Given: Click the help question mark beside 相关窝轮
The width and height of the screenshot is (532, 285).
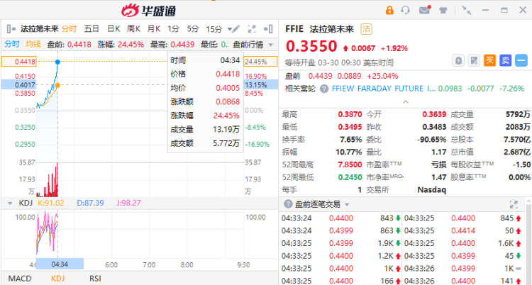Looking at the screenshot, I should point(324,89).
